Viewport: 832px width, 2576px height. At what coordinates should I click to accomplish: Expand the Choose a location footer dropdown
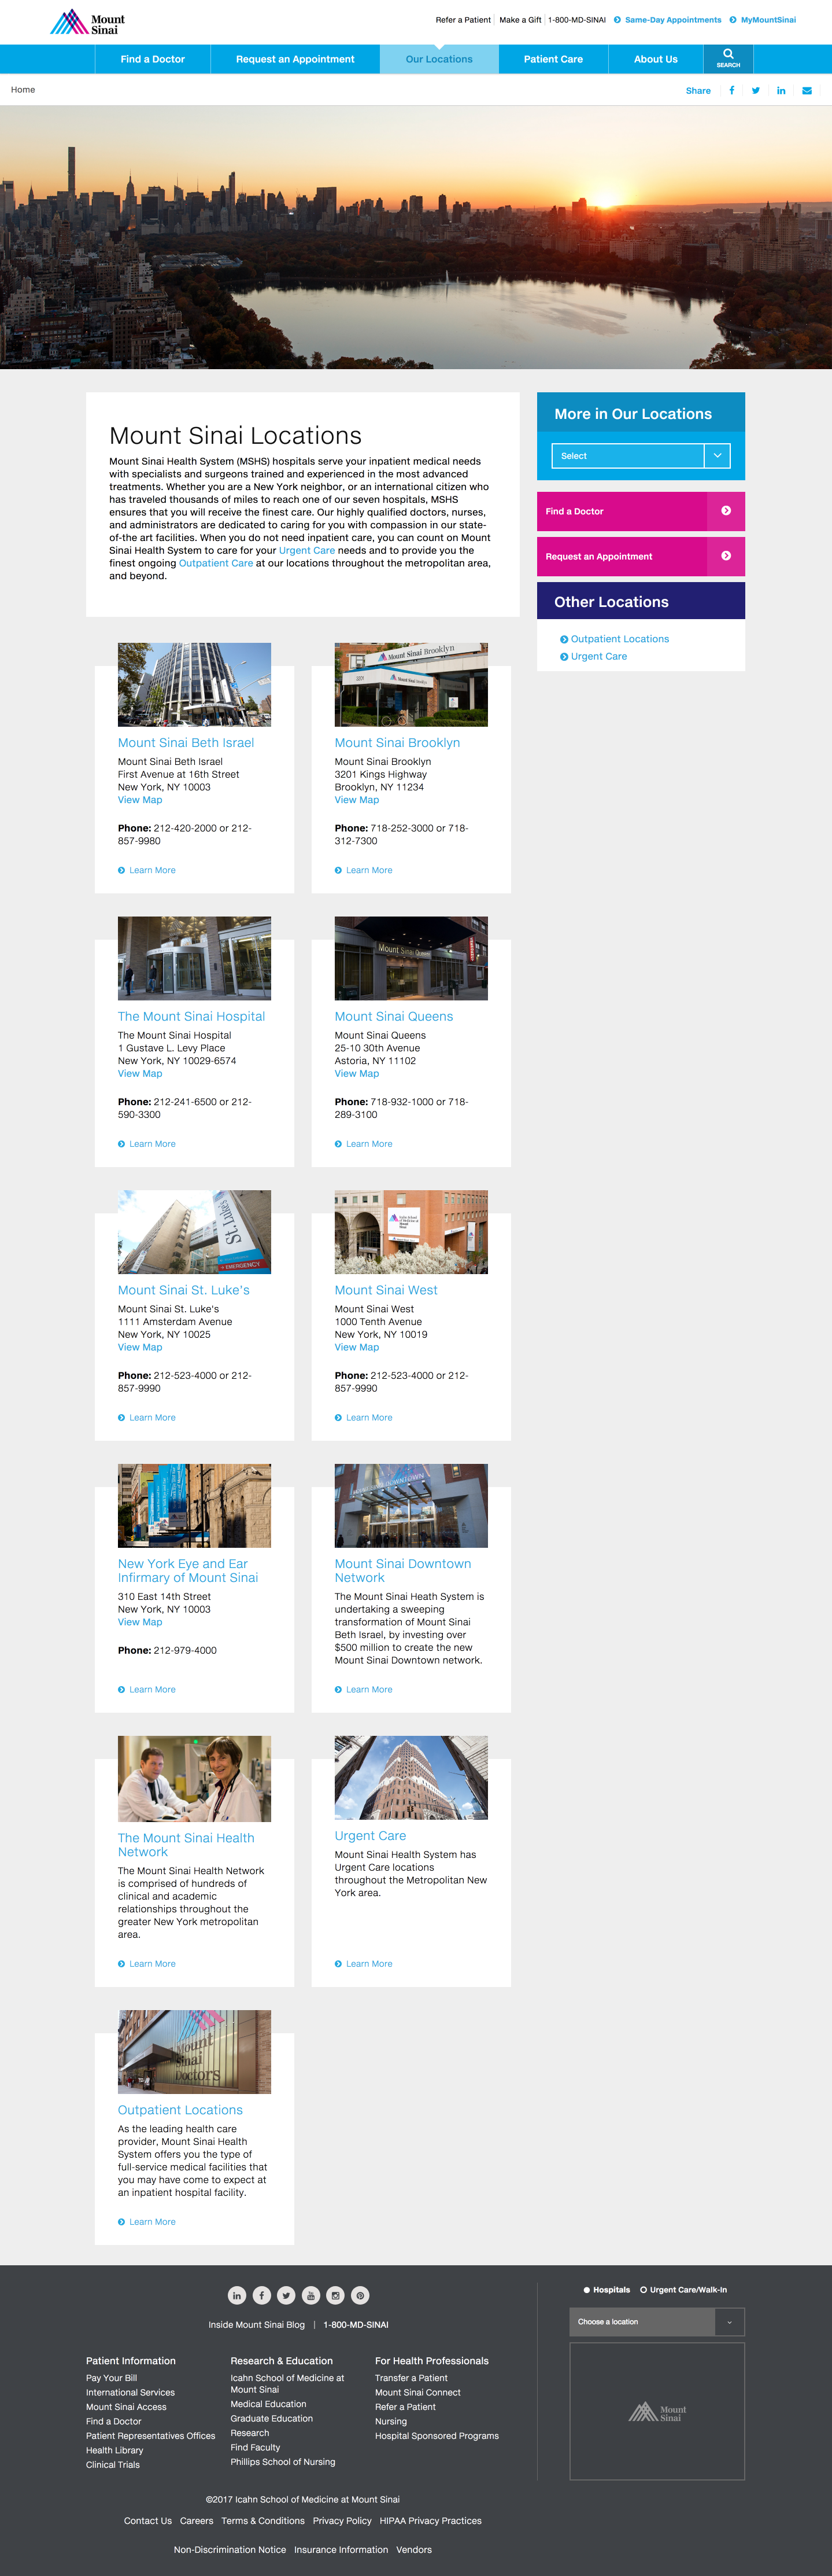(x=657, y=2322)
